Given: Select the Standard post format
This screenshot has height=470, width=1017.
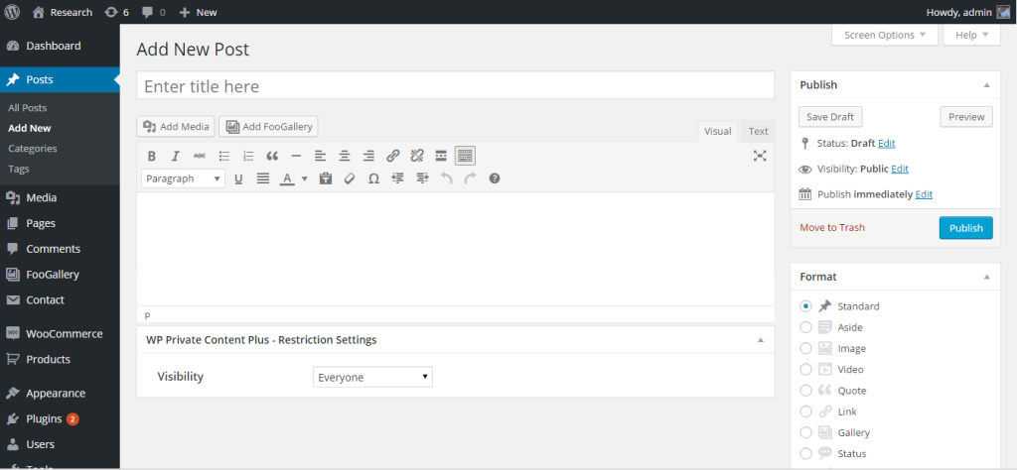Looking at the screenshot, I should point(805,306).
